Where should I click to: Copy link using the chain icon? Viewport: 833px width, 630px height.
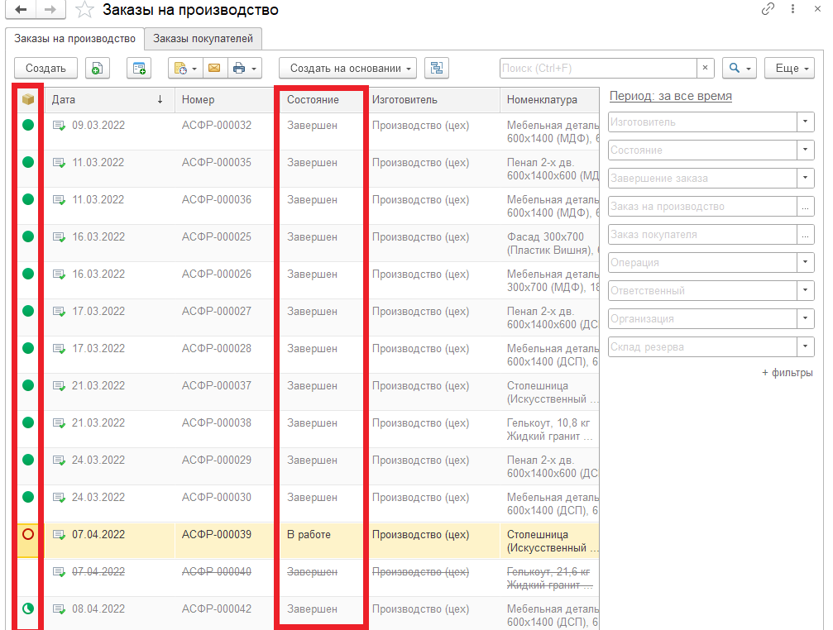click(x=768, y=9)
